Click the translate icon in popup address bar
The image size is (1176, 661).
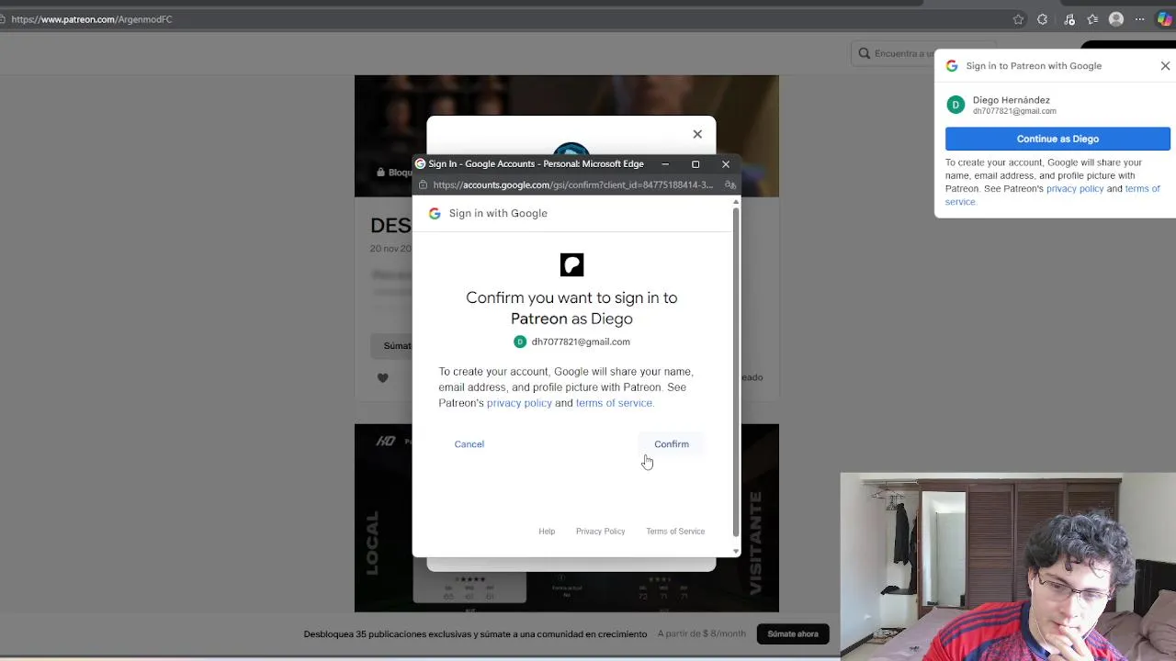(x=730, y=185)
